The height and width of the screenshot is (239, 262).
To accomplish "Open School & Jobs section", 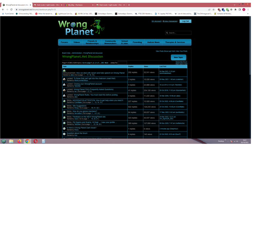I will point(125,42).
